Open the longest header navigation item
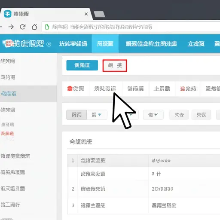Screen dimensions: 220x220 [151, 44]
